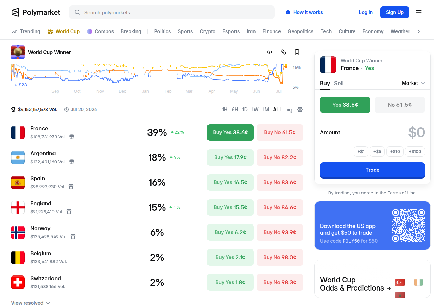Click the gift icon for England

(x=69, y=211)
